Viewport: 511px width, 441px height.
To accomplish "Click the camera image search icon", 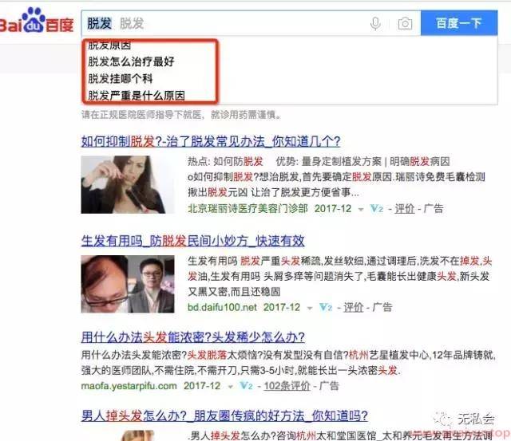I will (405, 24).
